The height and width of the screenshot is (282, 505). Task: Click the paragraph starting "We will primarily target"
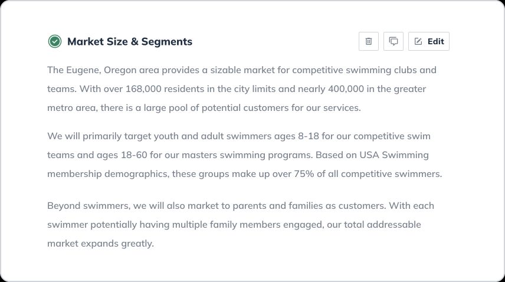244,155
